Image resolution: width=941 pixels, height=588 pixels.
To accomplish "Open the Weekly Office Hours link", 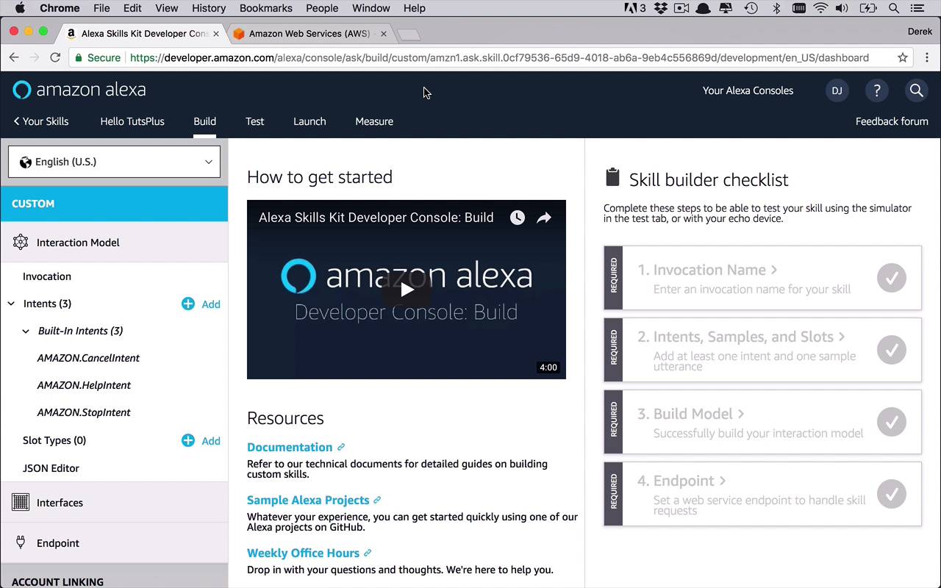I will tap(303, 553).
